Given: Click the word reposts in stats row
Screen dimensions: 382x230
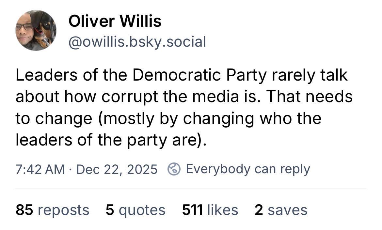Looking at the screenshot, I should click(63, 210).
